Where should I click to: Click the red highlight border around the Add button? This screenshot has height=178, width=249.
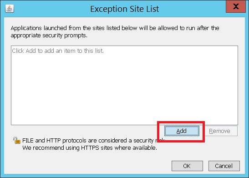click(181, 122)
